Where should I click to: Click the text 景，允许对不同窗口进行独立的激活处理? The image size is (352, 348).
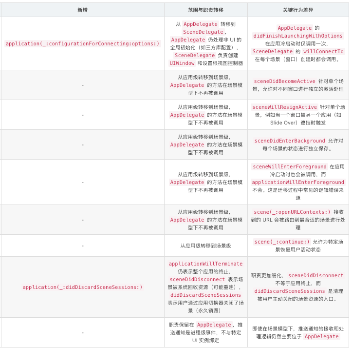pos(298,89)
